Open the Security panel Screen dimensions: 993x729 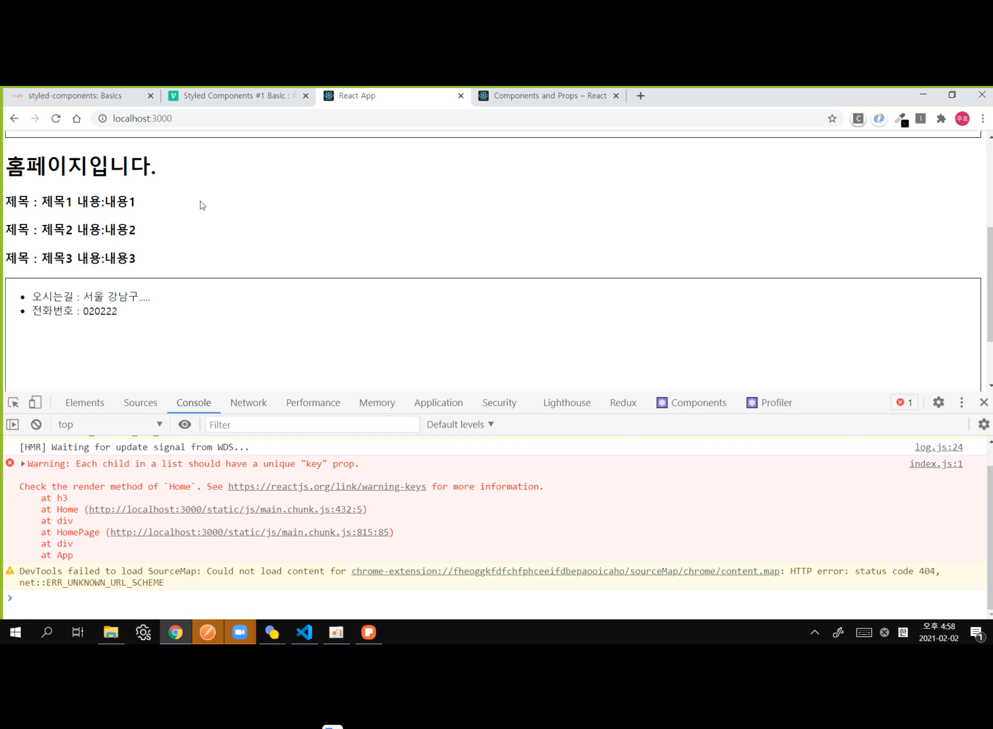[x=499, y=402]
